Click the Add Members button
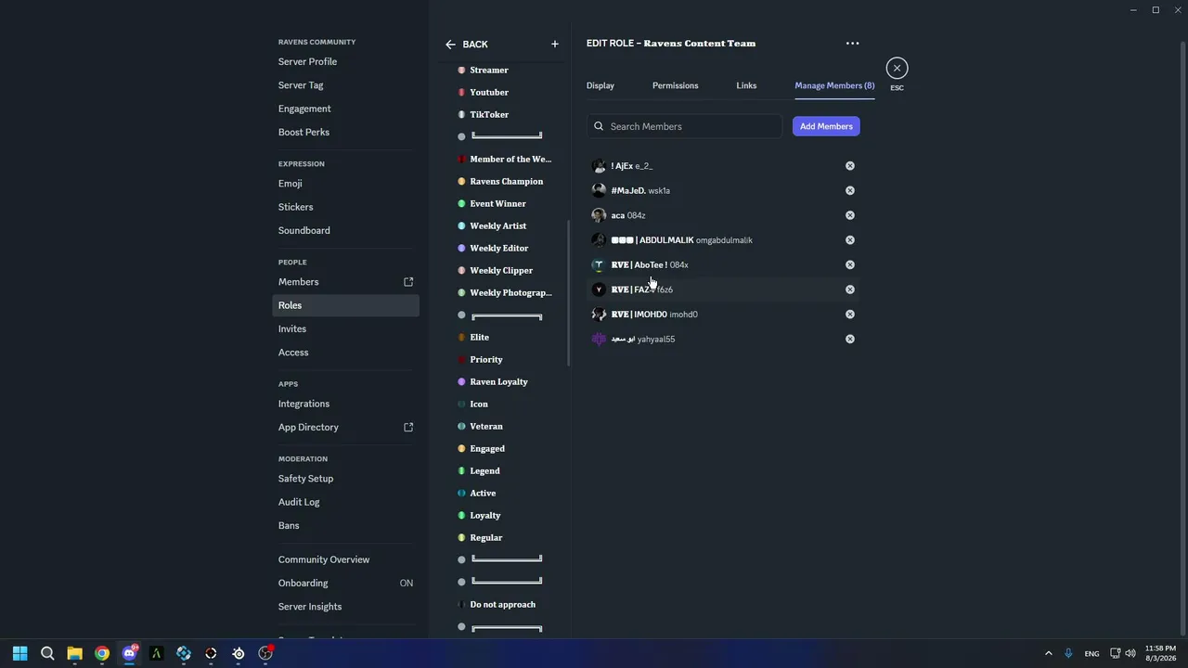The image size is (1188, 668). (x=826, y=126)
